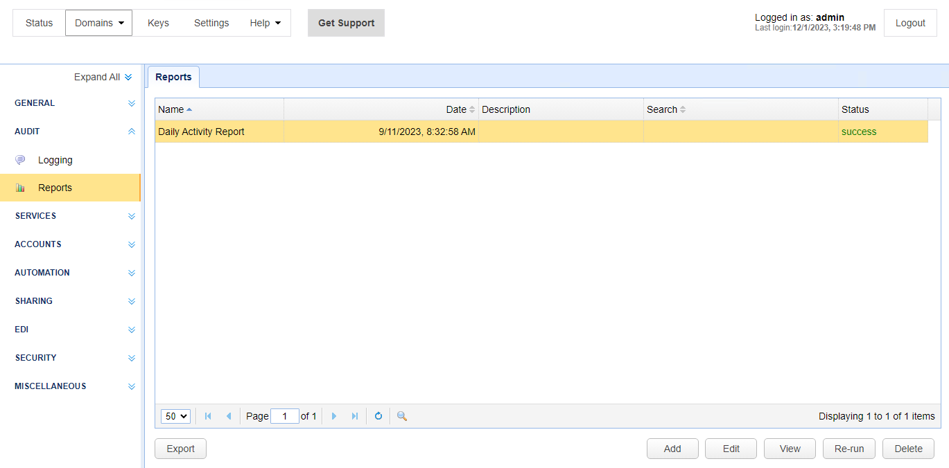Go to last page using pagination icon
949x468 pixels.
[355, 416]
